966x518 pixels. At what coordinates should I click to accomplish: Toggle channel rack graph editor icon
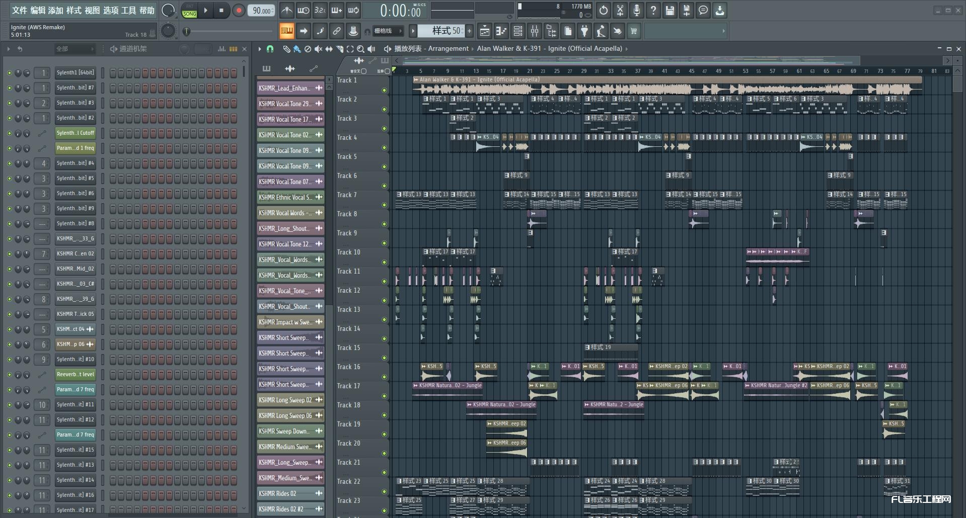[x=221, y=49]
